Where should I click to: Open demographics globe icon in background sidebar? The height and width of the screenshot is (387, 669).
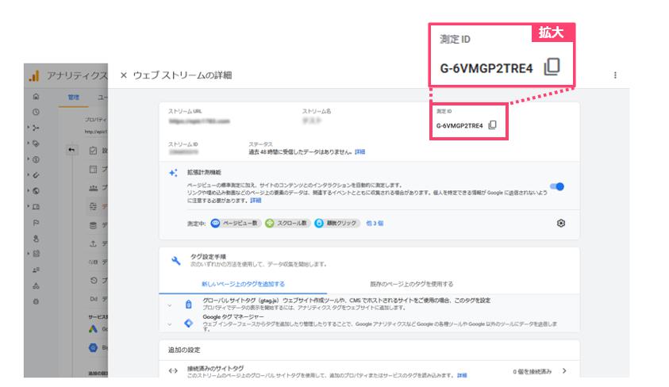pyautogui.click(x=36, y=191)
